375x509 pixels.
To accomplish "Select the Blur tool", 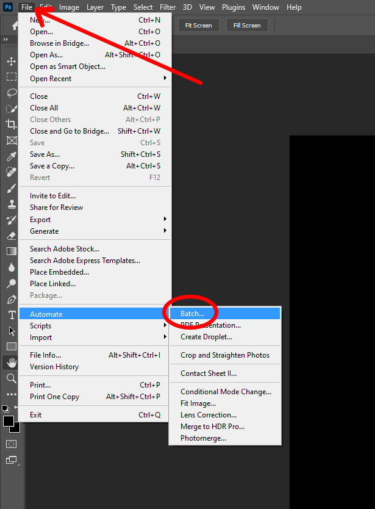I will point(12,267).
